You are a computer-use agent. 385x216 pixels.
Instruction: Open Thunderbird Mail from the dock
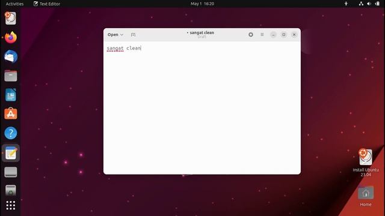point(11,56)
